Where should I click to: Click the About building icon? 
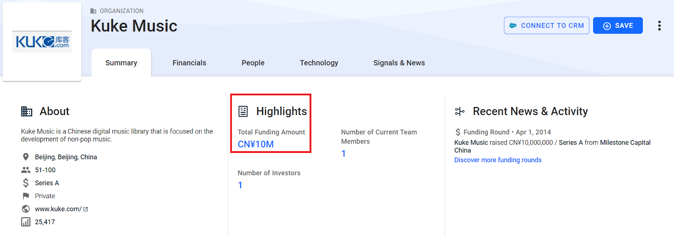tap(27, 111)
